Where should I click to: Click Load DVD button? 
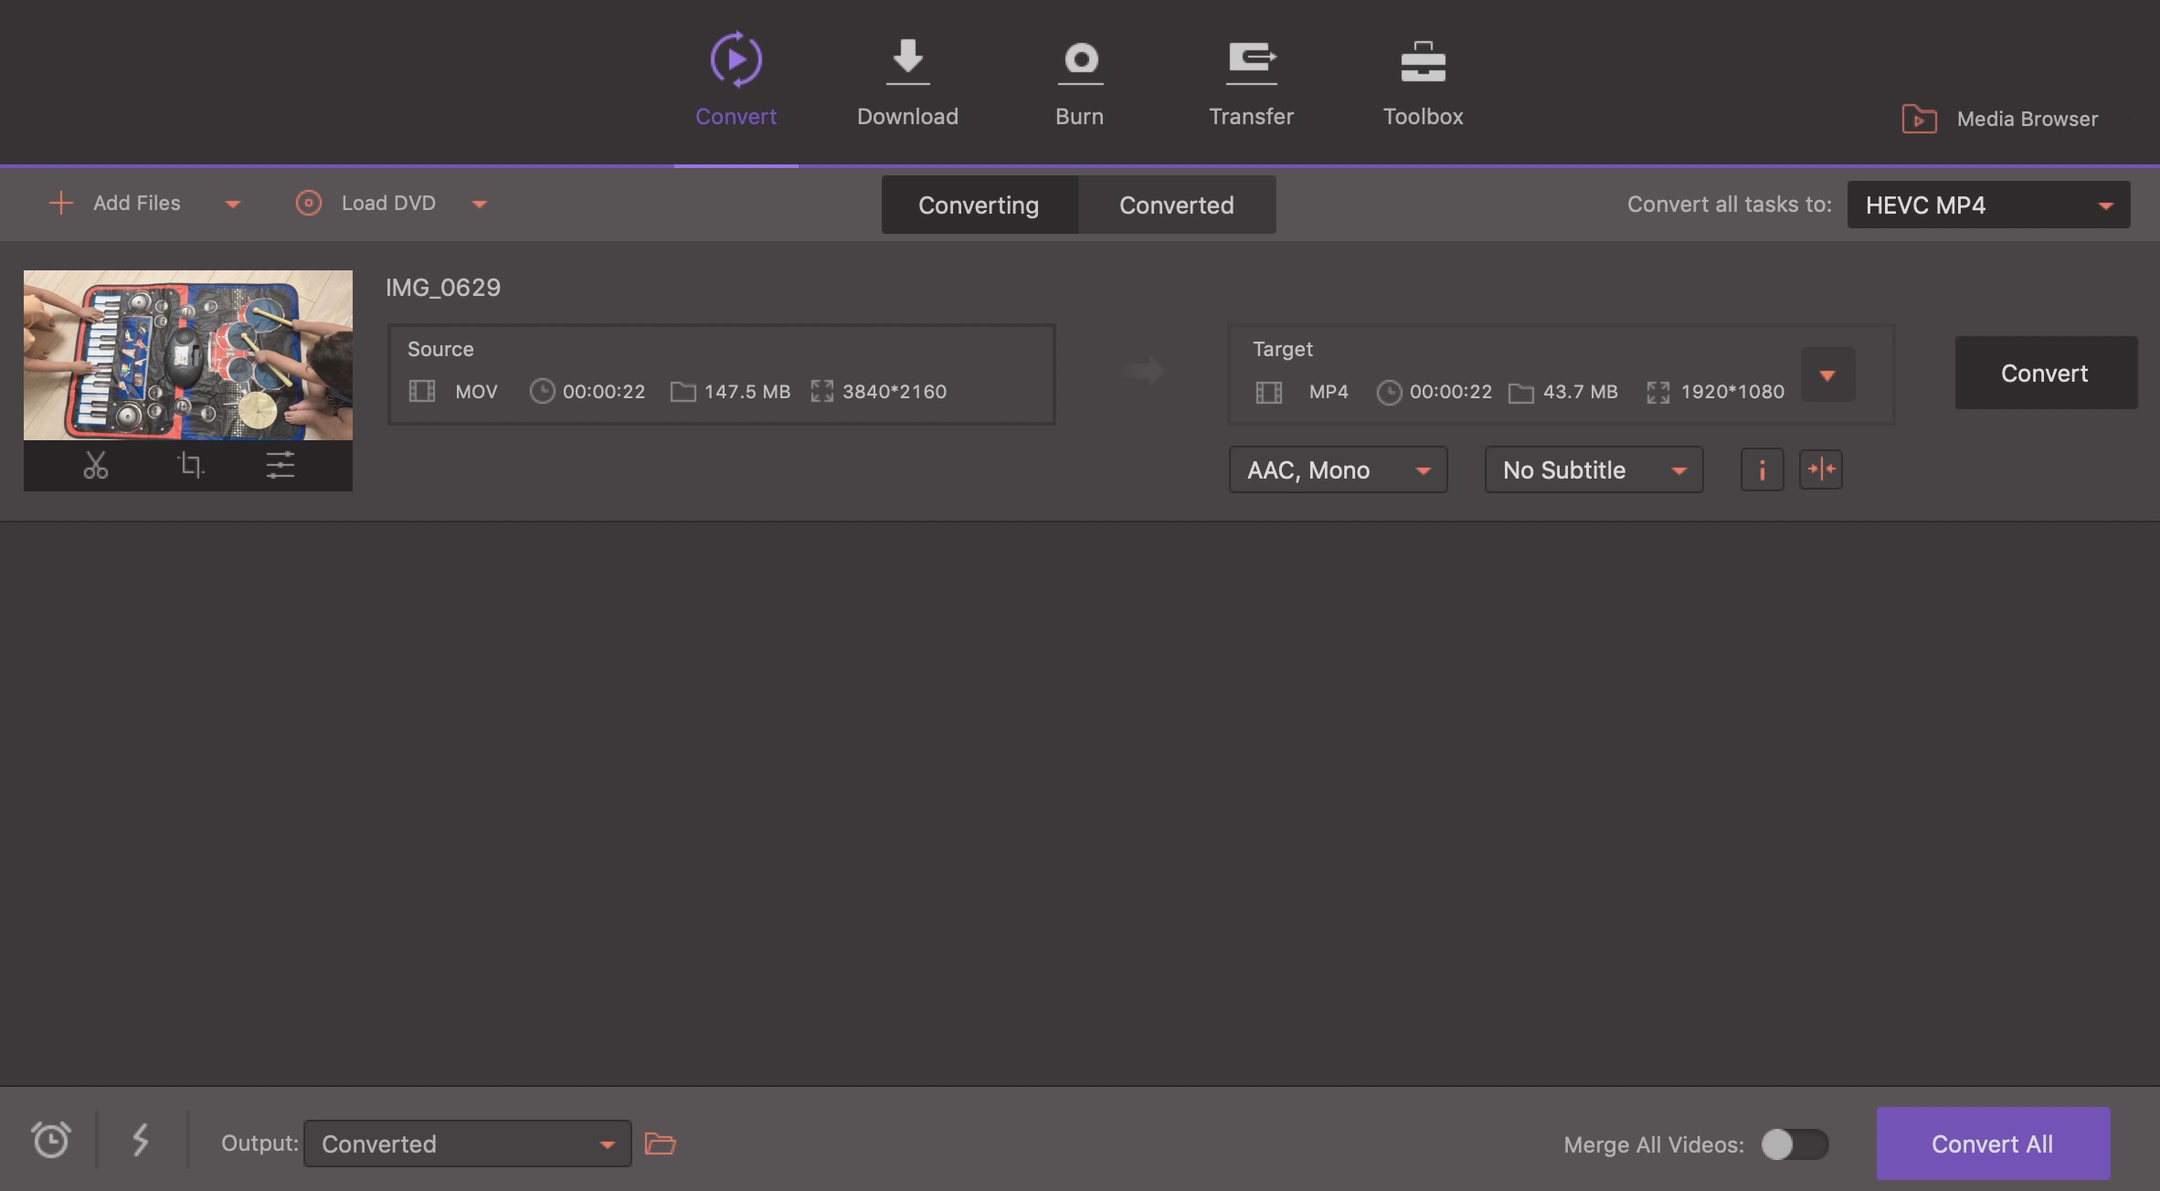(x=365, y=203)
